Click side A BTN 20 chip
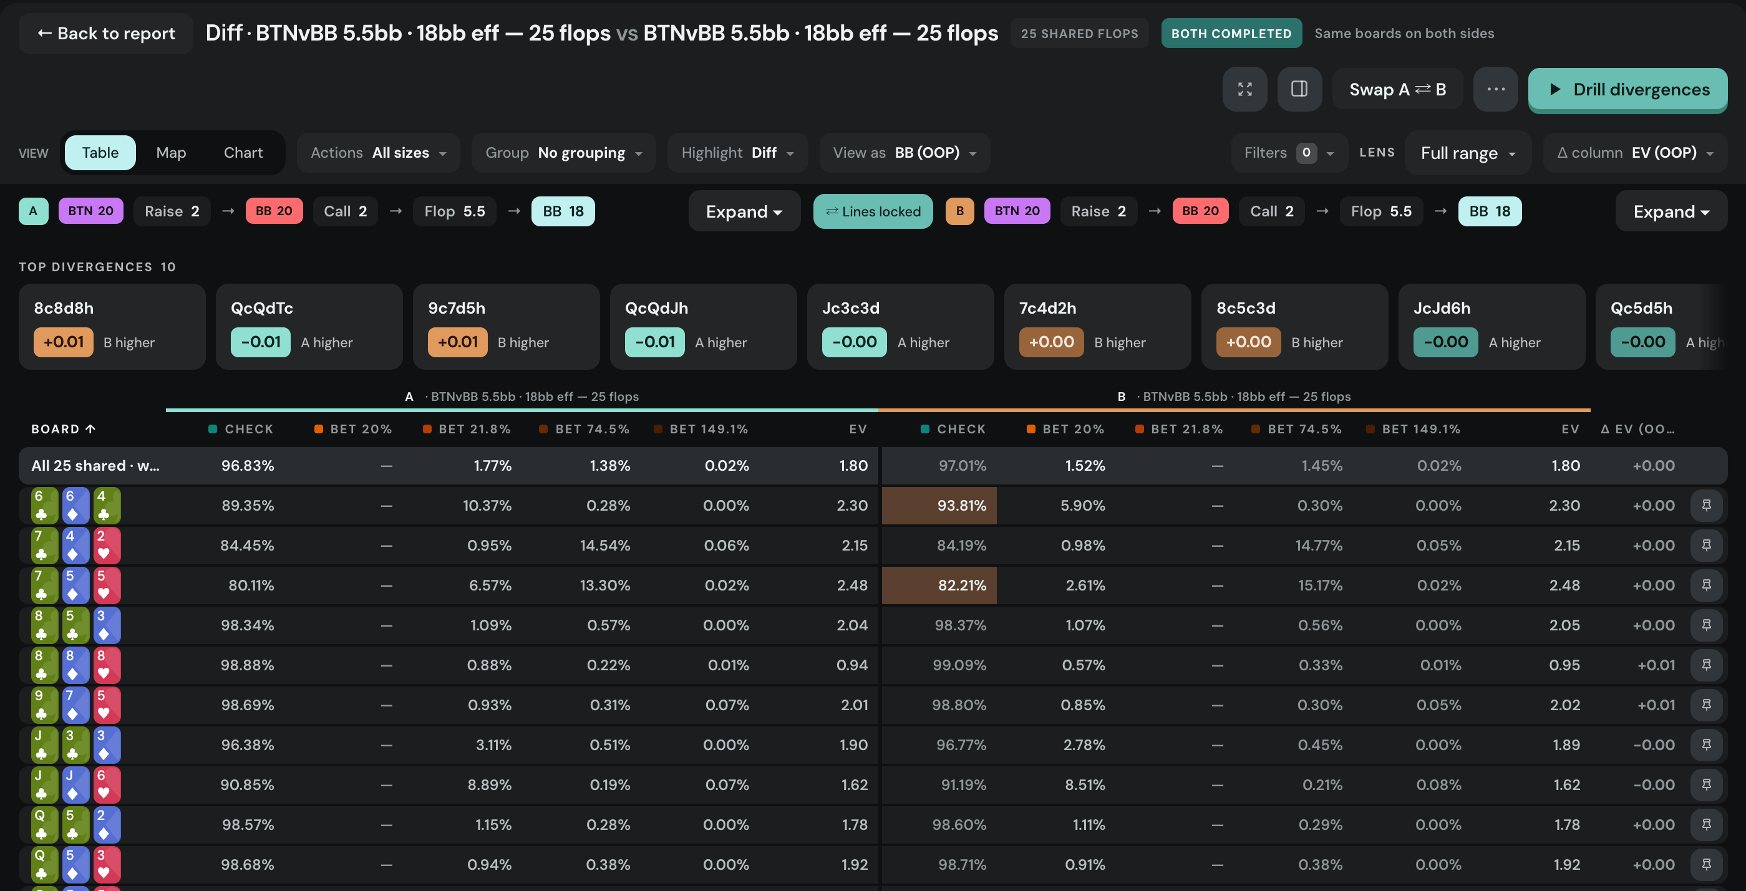The width and height of the screenshot is (1746, 891). 91,211
